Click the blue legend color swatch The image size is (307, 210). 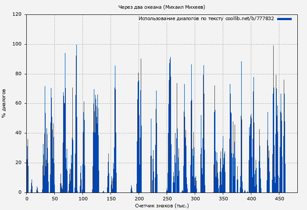point(284,19)
